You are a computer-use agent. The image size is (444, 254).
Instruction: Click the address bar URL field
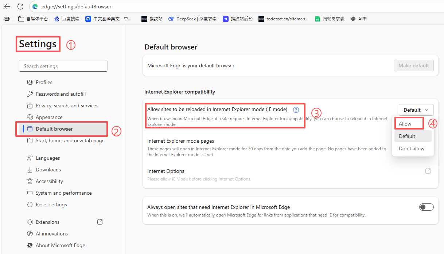tap(237, 7)
